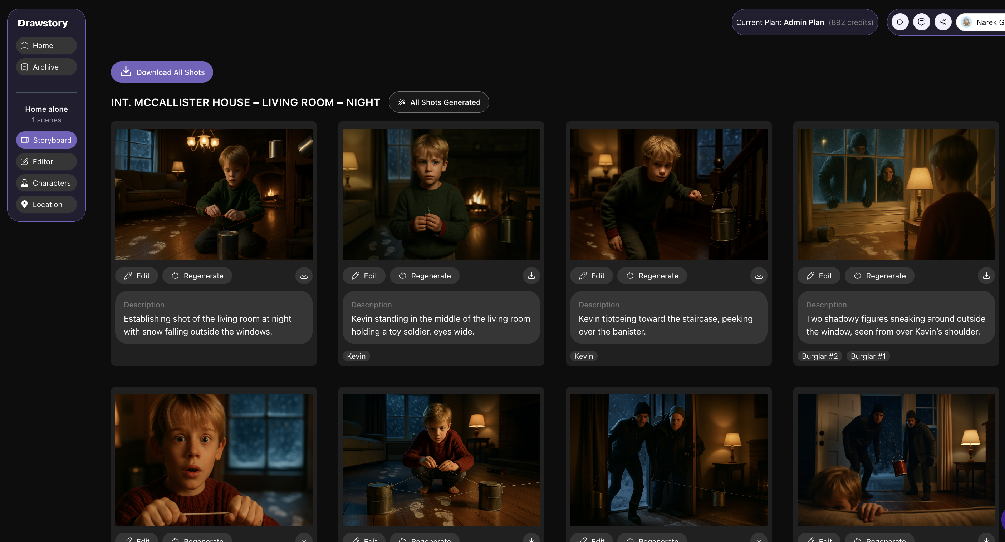Viewport: 1005px width, 542px height.
Task: Download the shadowy figures window shot
Action: click(986, 276)
